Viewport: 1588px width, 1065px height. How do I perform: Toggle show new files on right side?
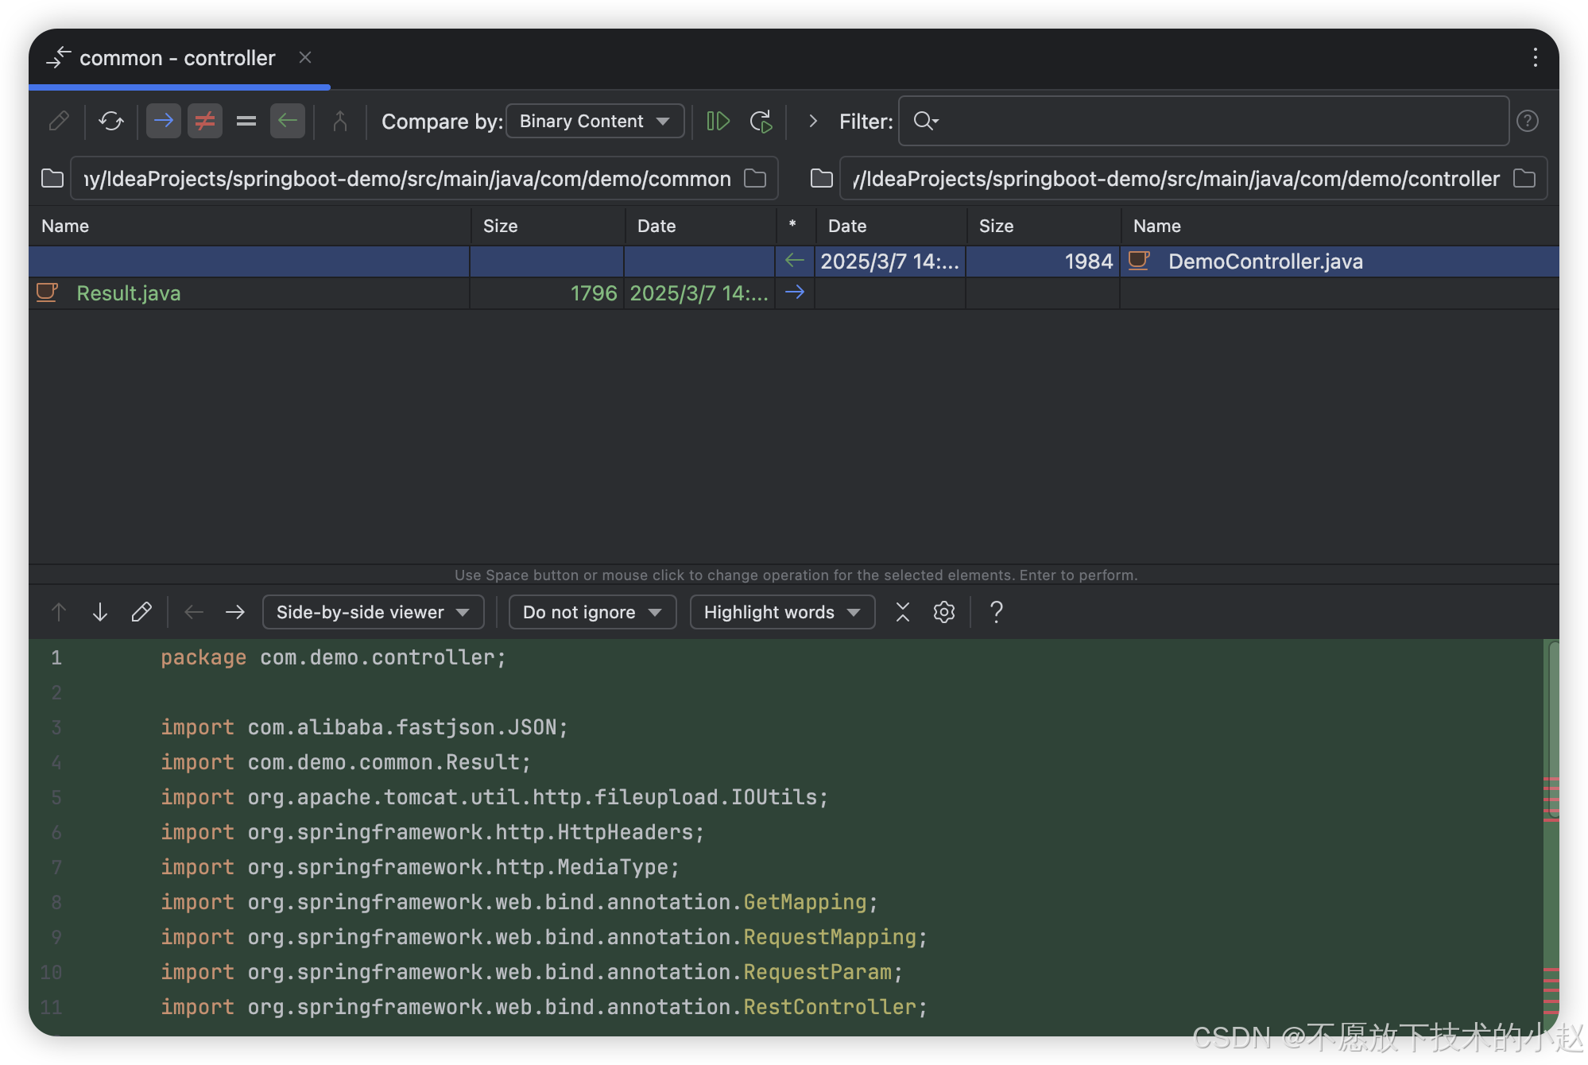(288, 121)
